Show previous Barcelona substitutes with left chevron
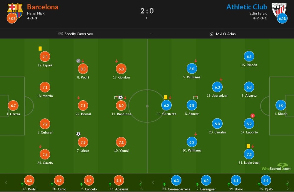Viewport: 294px width, 192px height. (6, 182)
